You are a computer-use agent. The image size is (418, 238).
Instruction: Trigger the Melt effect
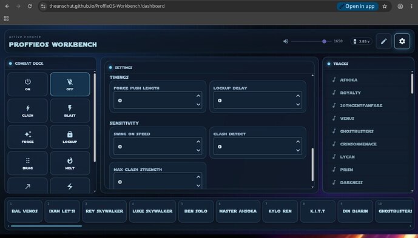[70, 164]
